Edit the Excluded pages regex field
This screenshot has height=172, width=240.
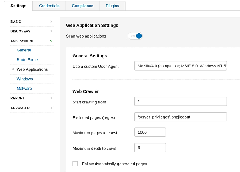[181, 117]
